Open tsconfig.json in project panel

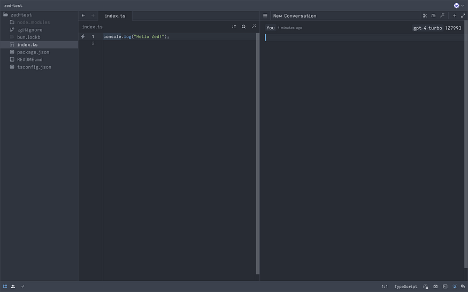click(39, 67)
